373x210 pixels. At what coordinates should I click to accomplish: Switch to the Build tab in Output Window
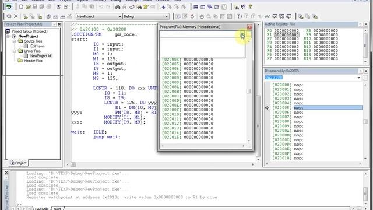coord(57,209)
